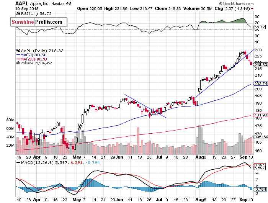Viewport: 268px width, 203px height.
Task: Click the Sep label on MACD date axis
Action: 243,200
